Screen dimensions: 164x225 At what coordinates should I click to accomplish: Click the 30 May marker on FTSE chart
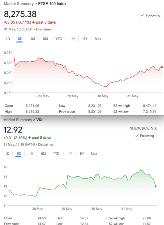pos(103,96)
